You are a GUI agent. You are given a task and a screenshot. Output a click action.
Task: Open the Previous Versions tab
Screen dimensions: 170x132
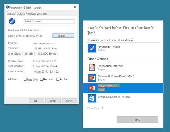36,14
